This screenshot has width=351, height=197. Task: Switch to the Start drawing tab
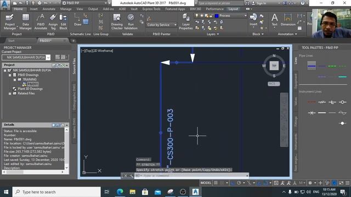(11, 40)
